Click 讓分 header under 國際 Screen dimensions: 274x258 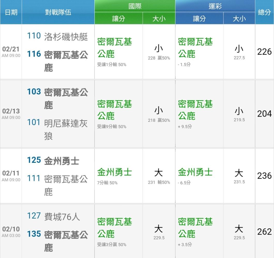pyautogui.click(x=118, y=18)
